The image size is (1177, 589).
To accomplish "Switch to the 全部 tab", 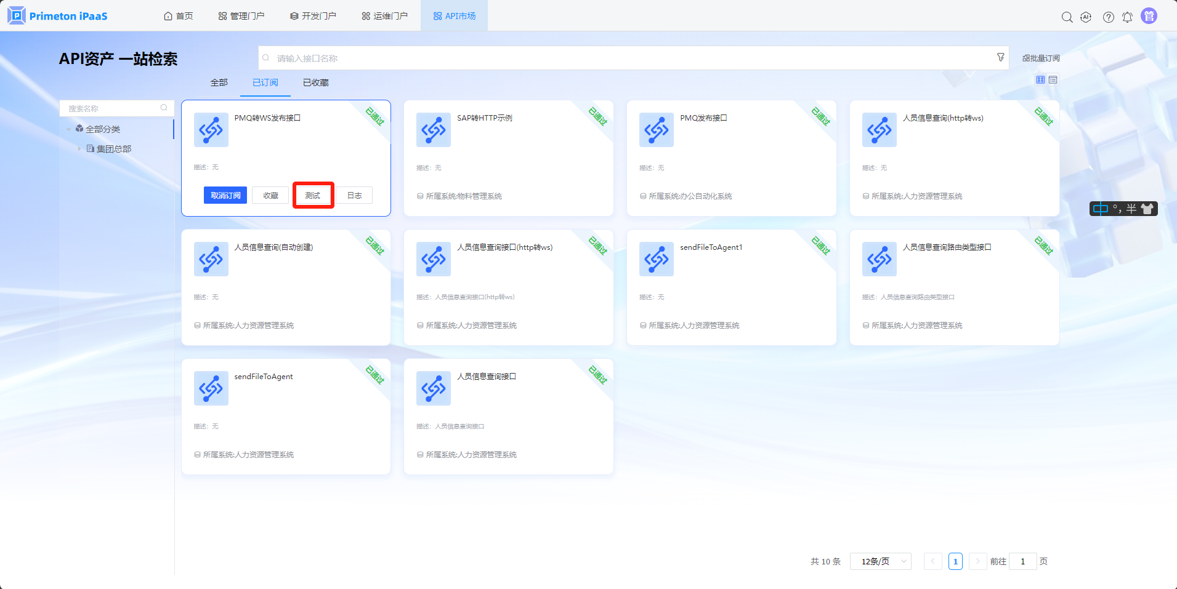I will point(219,82).
